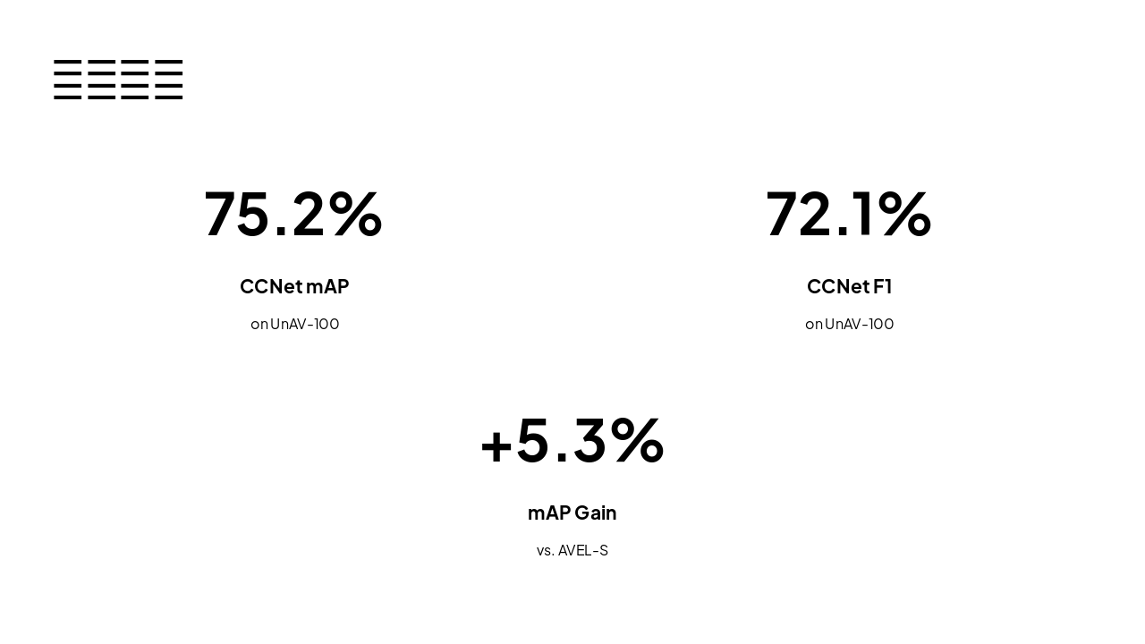
Task: Click the first stacked-lines glyph in the logo
Action: [68, 80]
